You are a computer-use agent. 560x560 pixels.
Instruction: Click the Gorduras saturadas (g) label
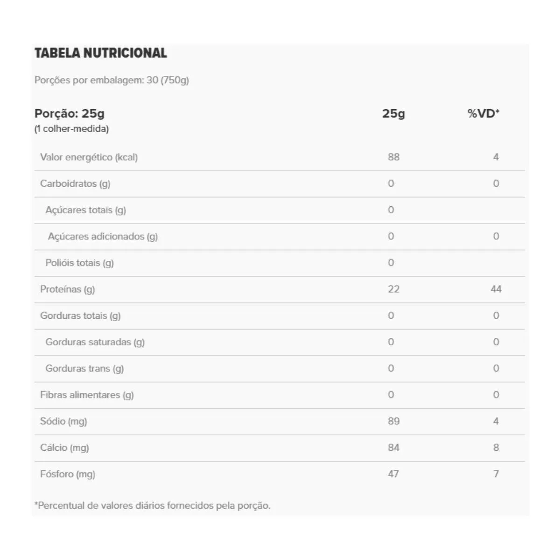point(95,342)
